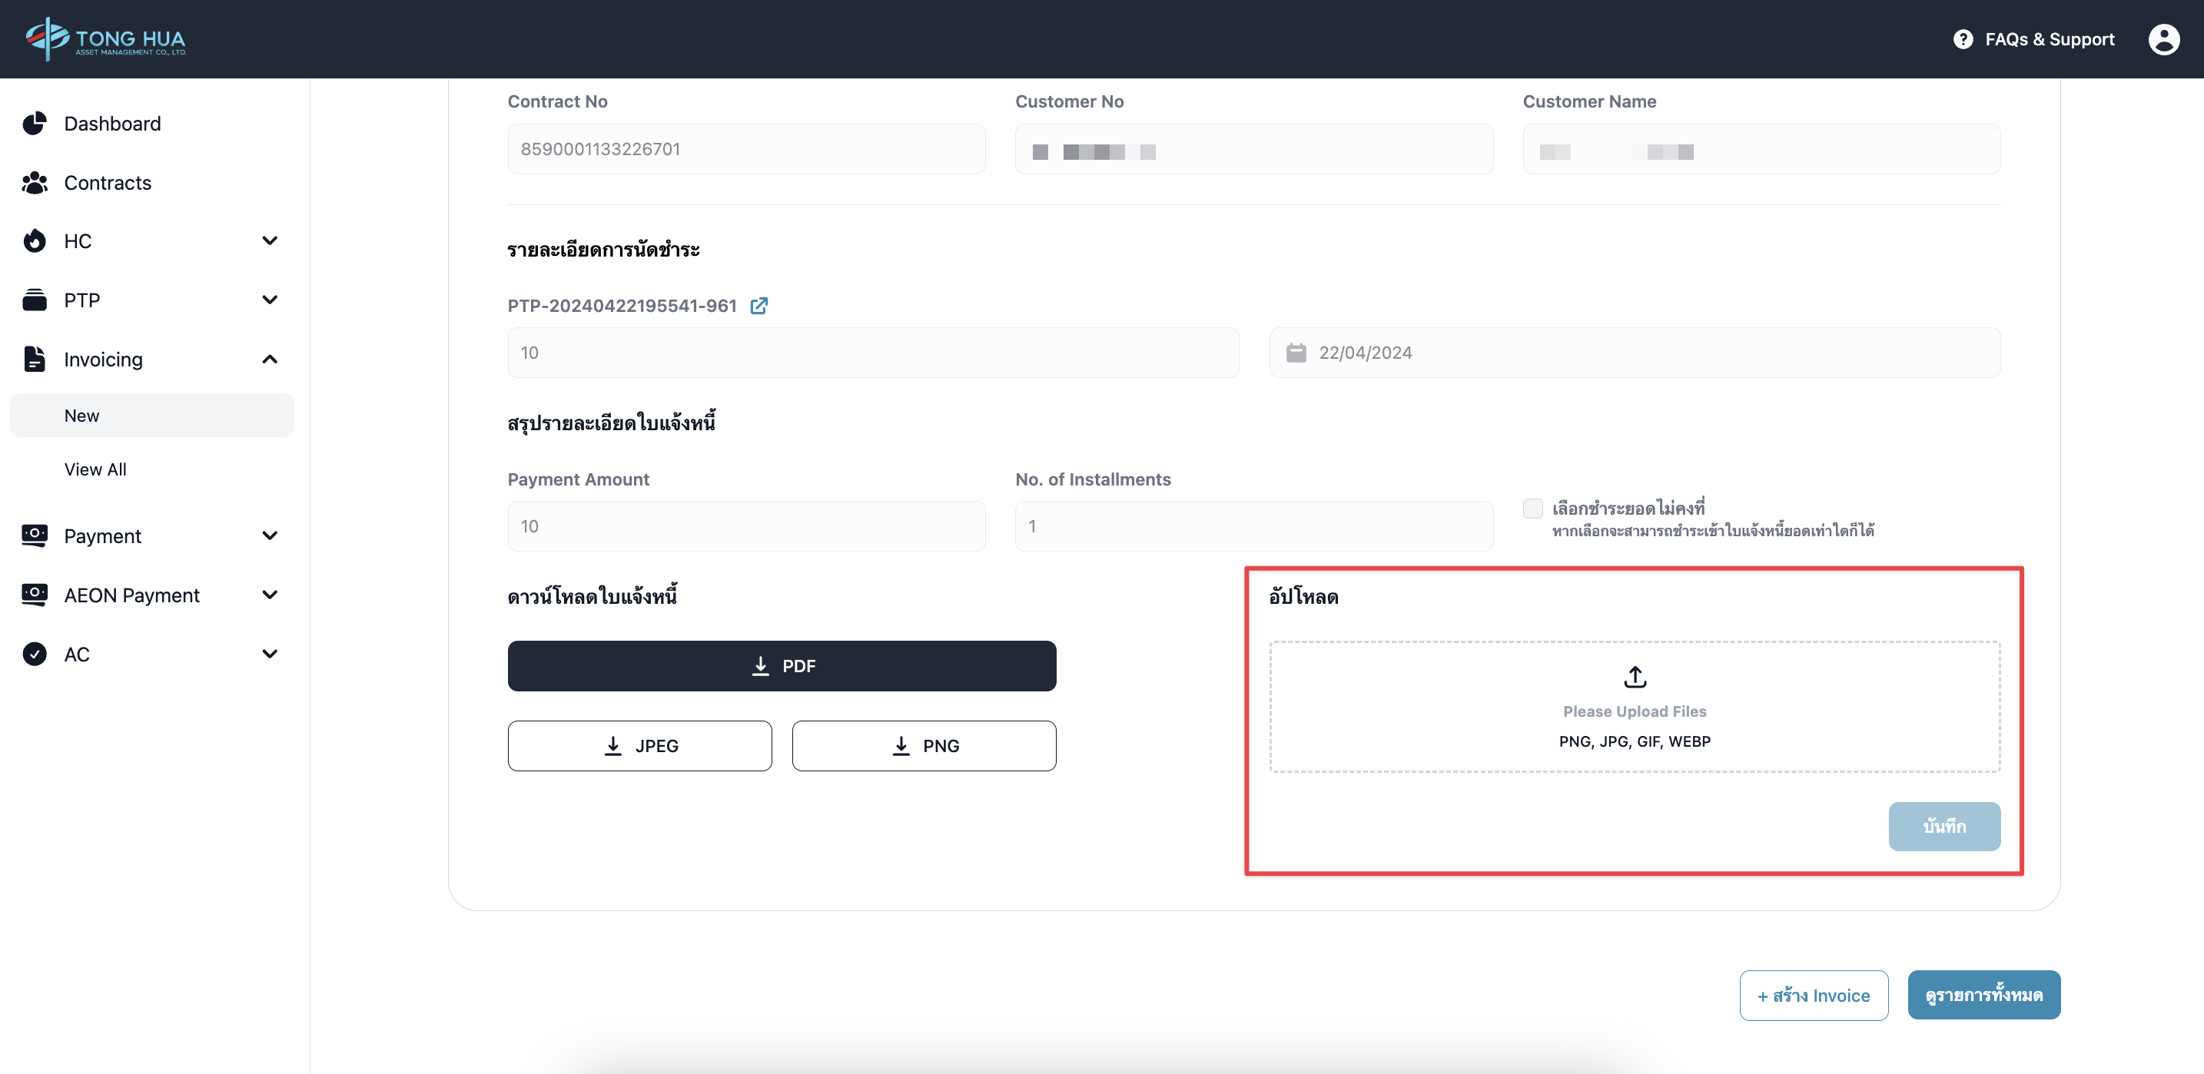Click the AC checkmark circle icon

[35, 654]
